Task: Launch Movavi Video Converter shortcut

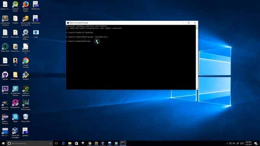Action: coord(26,20)
